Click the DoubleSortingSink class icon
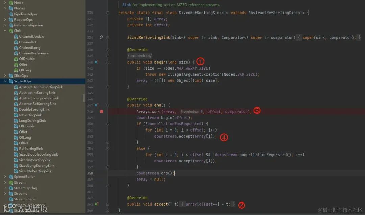 pyautogui.click(x=16, y=110)
